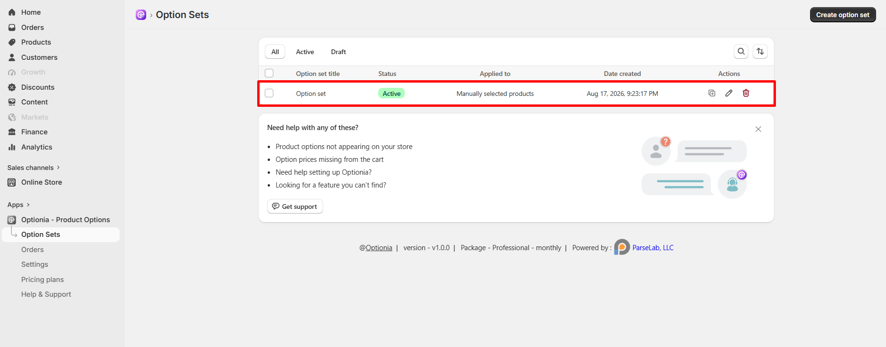Open Optionia - Product Options app
Screen dimensions: 886x347
coord(65,220)
